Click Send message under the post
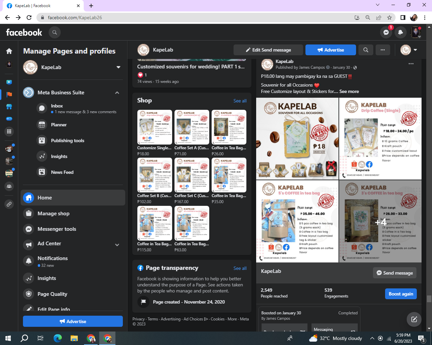The image size is (432, 345). pos(395,273)
